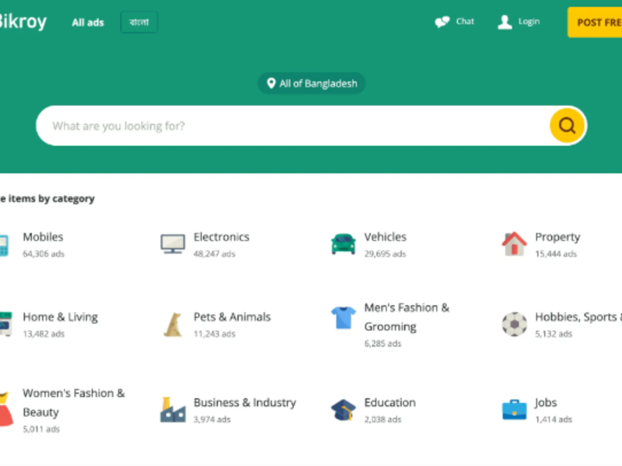The height and width of the screenshot is (466, 622).
Task: Click the soccer ball Hobbies icon
Action: (x=514, y=324)
